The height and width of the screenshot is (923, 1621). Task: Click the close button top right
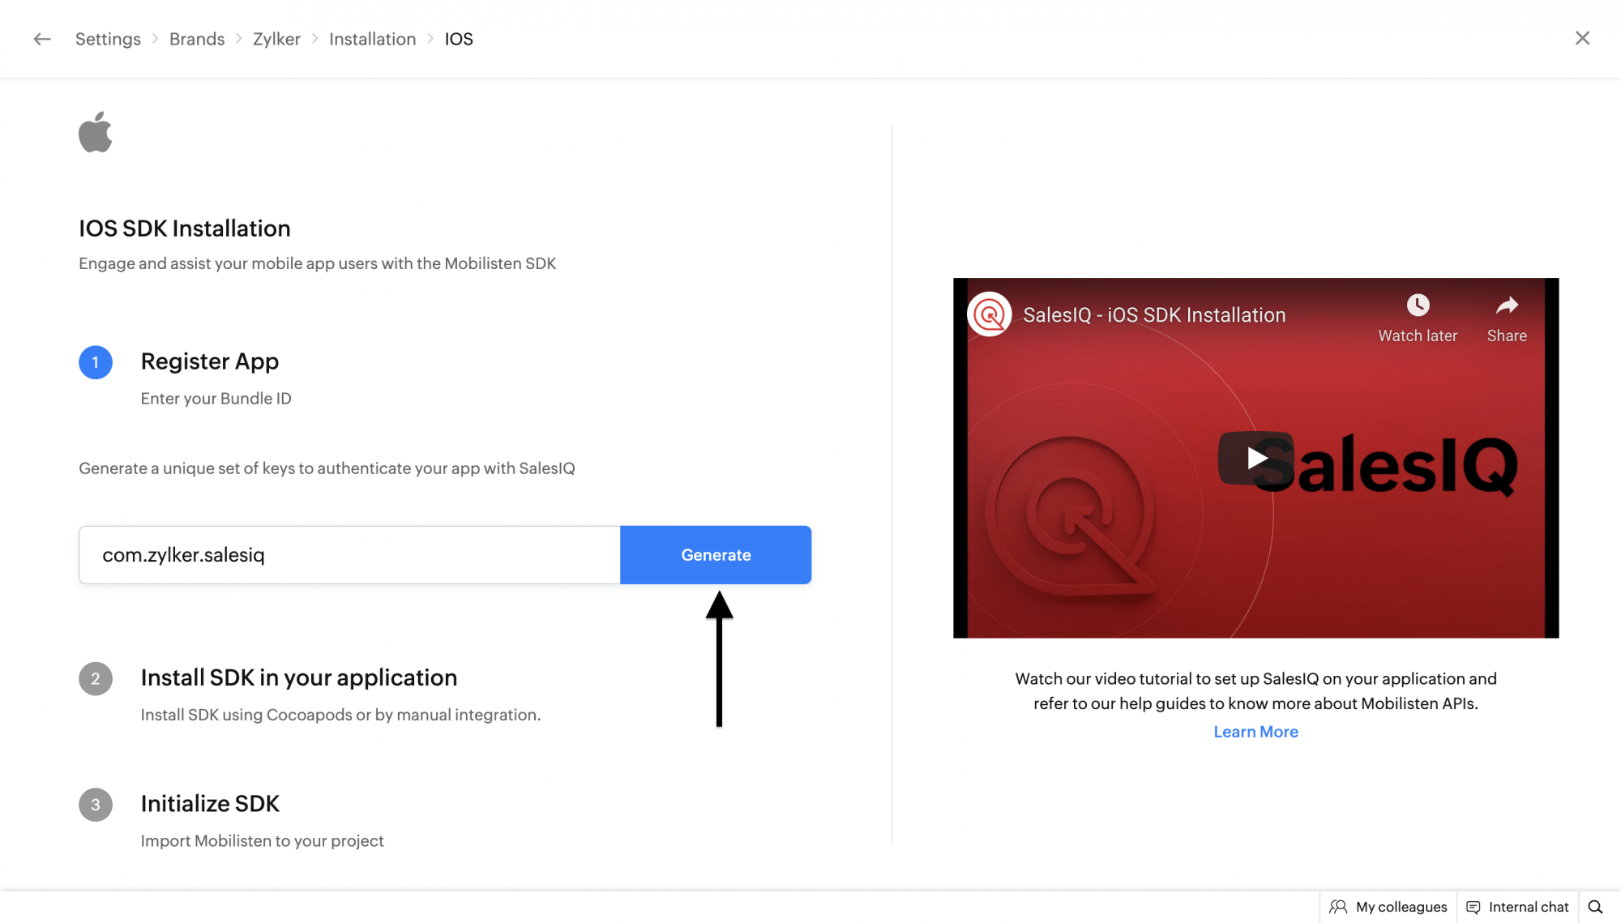click(1581, 36)
